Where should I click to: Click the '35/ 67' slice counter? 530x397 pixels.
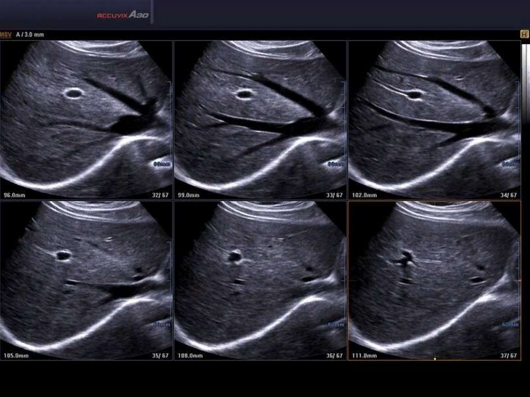click(160, 356)
